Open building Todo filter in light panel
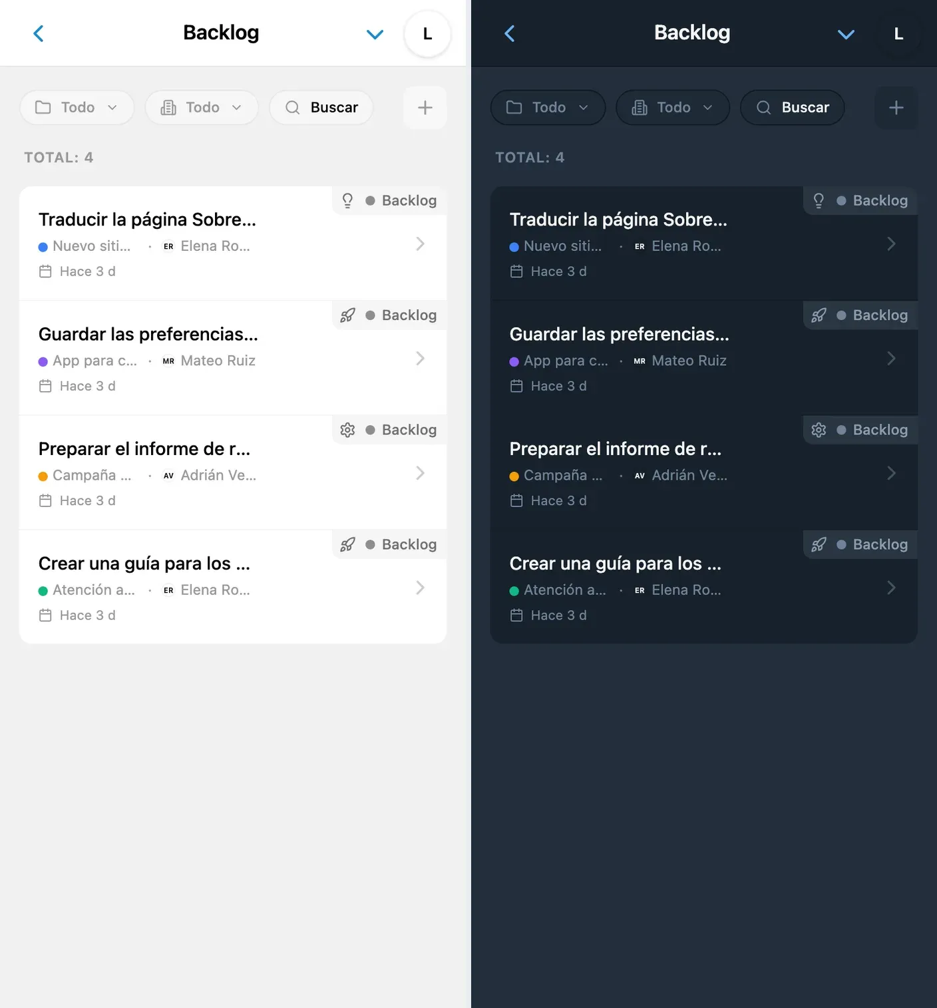 click(x=202, y=108)
